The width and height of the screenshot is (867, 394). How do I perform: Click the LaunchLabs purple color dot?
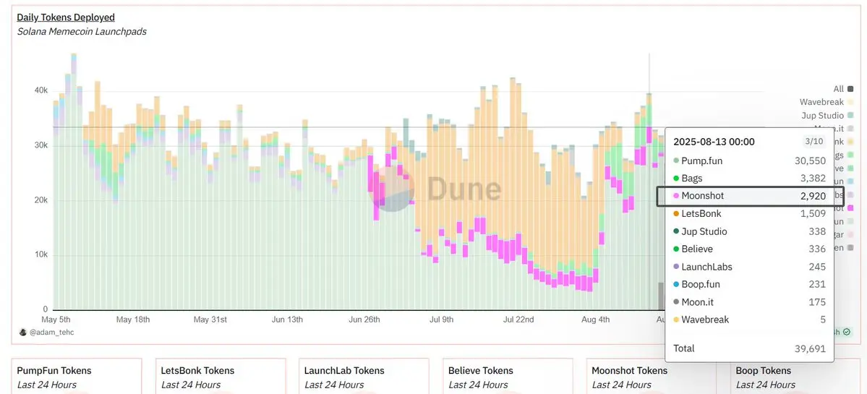point(675,267)
